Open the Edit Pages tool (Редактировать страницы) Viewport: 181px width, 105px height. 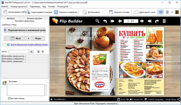40,12
